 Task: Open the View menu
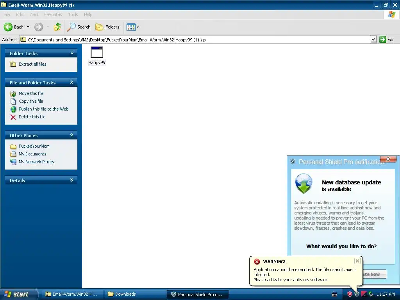coord(34,14)
